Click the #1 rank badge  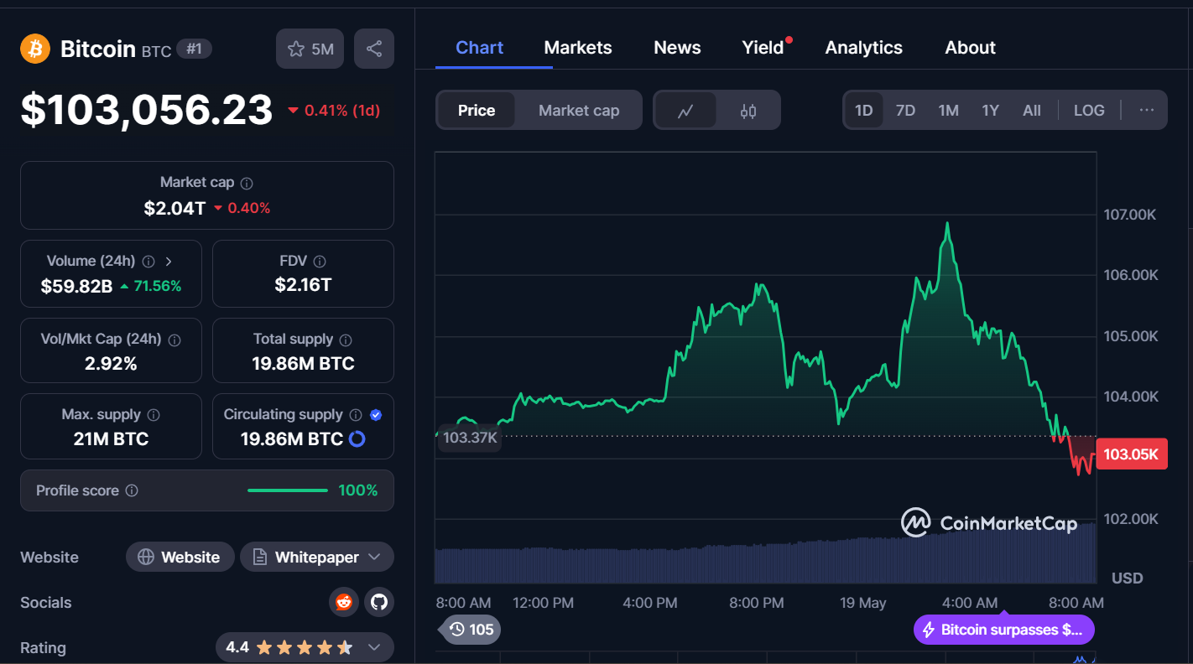pyautogui.click(x=194, y=49)
